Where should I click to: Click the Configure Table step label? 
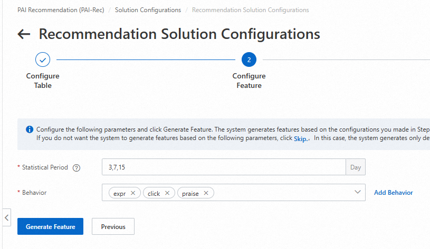[43, 81]
